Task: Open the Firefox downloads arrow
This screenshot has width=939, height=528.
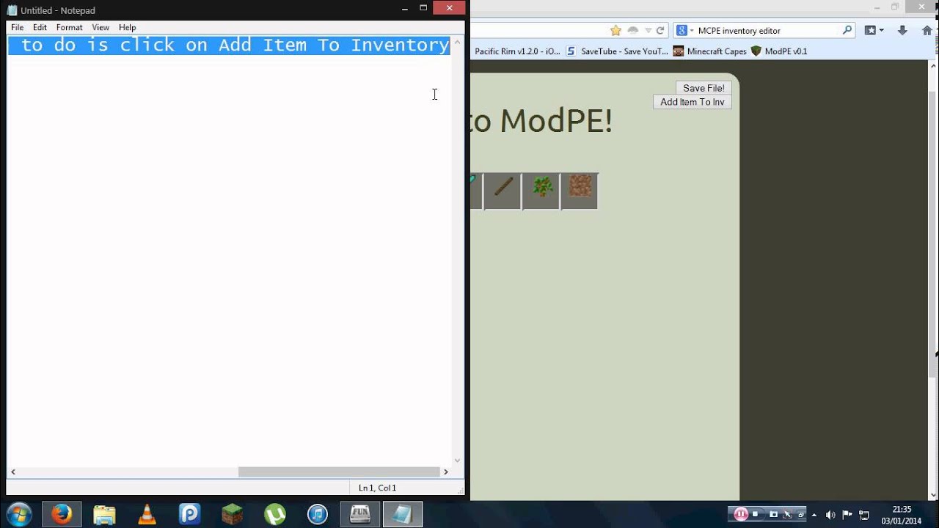Action: point(902,31)
